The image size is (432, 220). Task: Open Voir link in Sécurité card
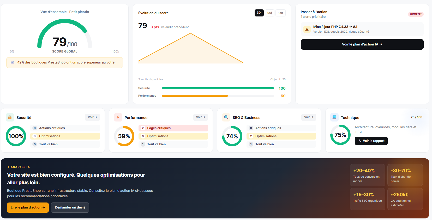point(92,117)
